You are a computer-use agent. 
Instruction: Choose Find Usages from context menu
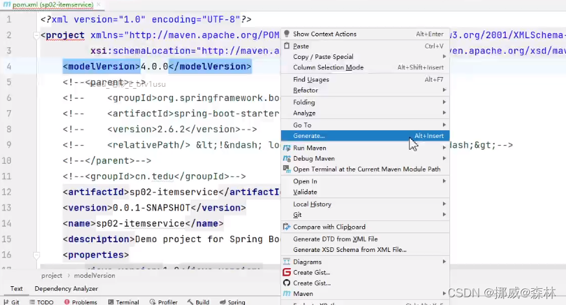coord(365,80)
